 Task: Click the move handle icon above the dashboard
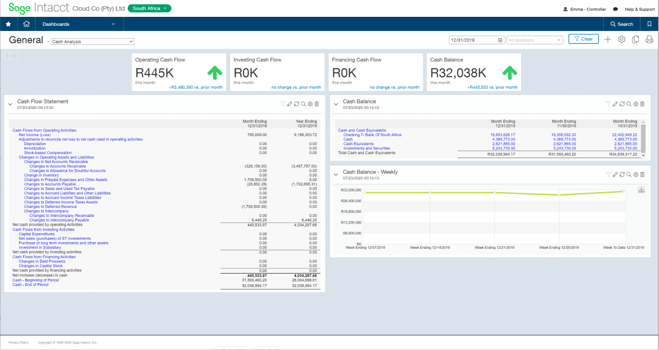[x=7, y=56]
